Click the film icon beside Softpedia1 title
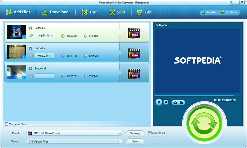This screenshot has width=247, height=148. pyautogui.click(x=30, y=69)
